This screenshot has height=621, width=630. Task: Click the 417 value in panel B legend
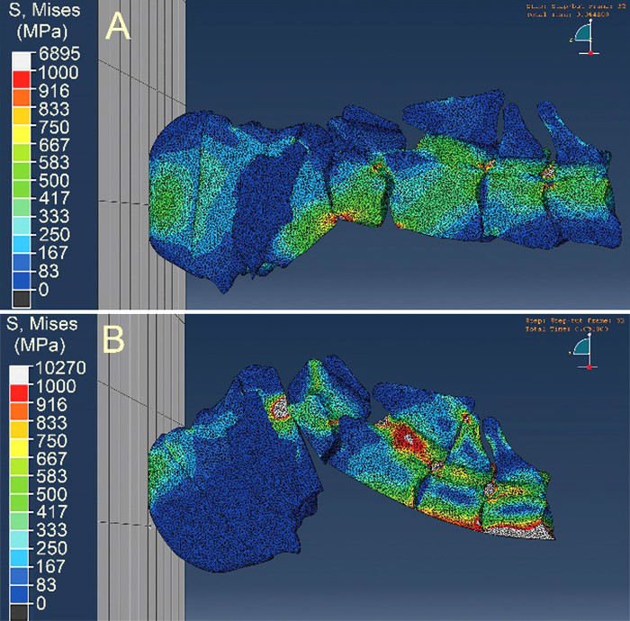click(51, 512)
